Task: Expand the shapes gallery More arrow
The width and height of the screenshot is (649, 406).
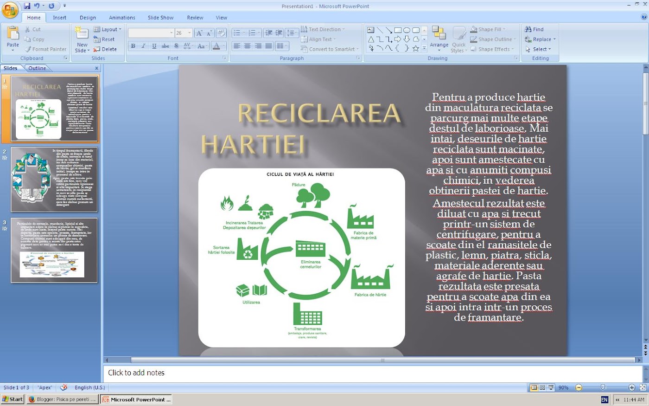Action: pos(424,48)
